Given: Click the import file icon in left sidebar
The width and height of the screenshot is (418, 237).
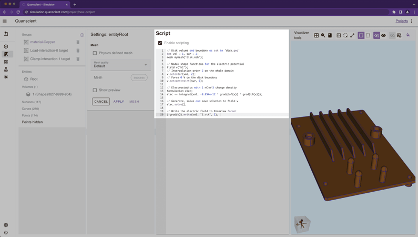Looking at the screenshot, I should pos(6,34).
